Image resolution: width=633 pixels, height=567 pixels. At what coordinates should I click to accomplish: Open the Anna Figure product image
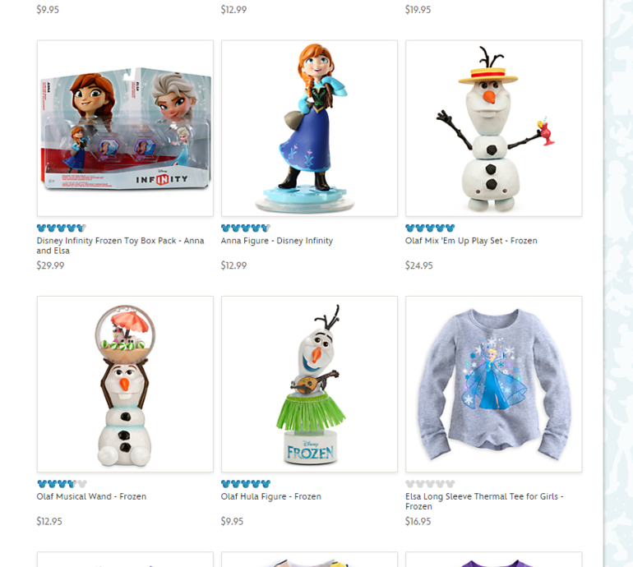pyautogui.click(x=309, y=128)
